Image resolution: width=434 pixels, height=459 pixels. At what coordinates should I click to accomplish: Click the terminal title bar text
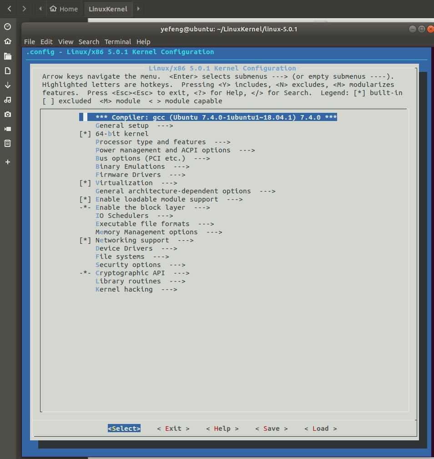228,29
